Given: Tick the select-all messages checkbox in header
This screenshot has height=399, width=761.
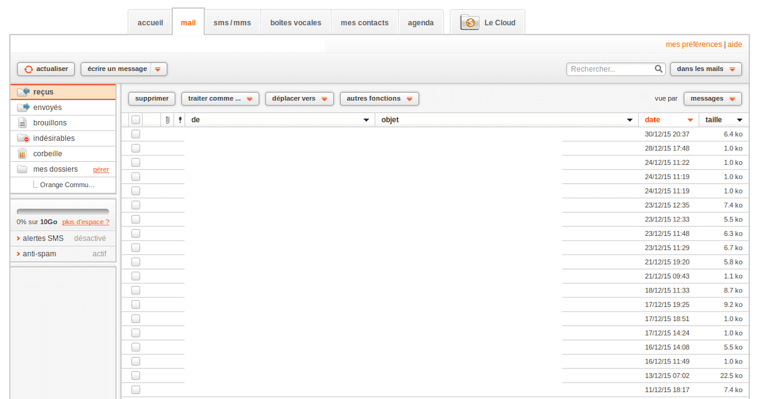Looking at the screenshot, I should click(x=136, y=120).
